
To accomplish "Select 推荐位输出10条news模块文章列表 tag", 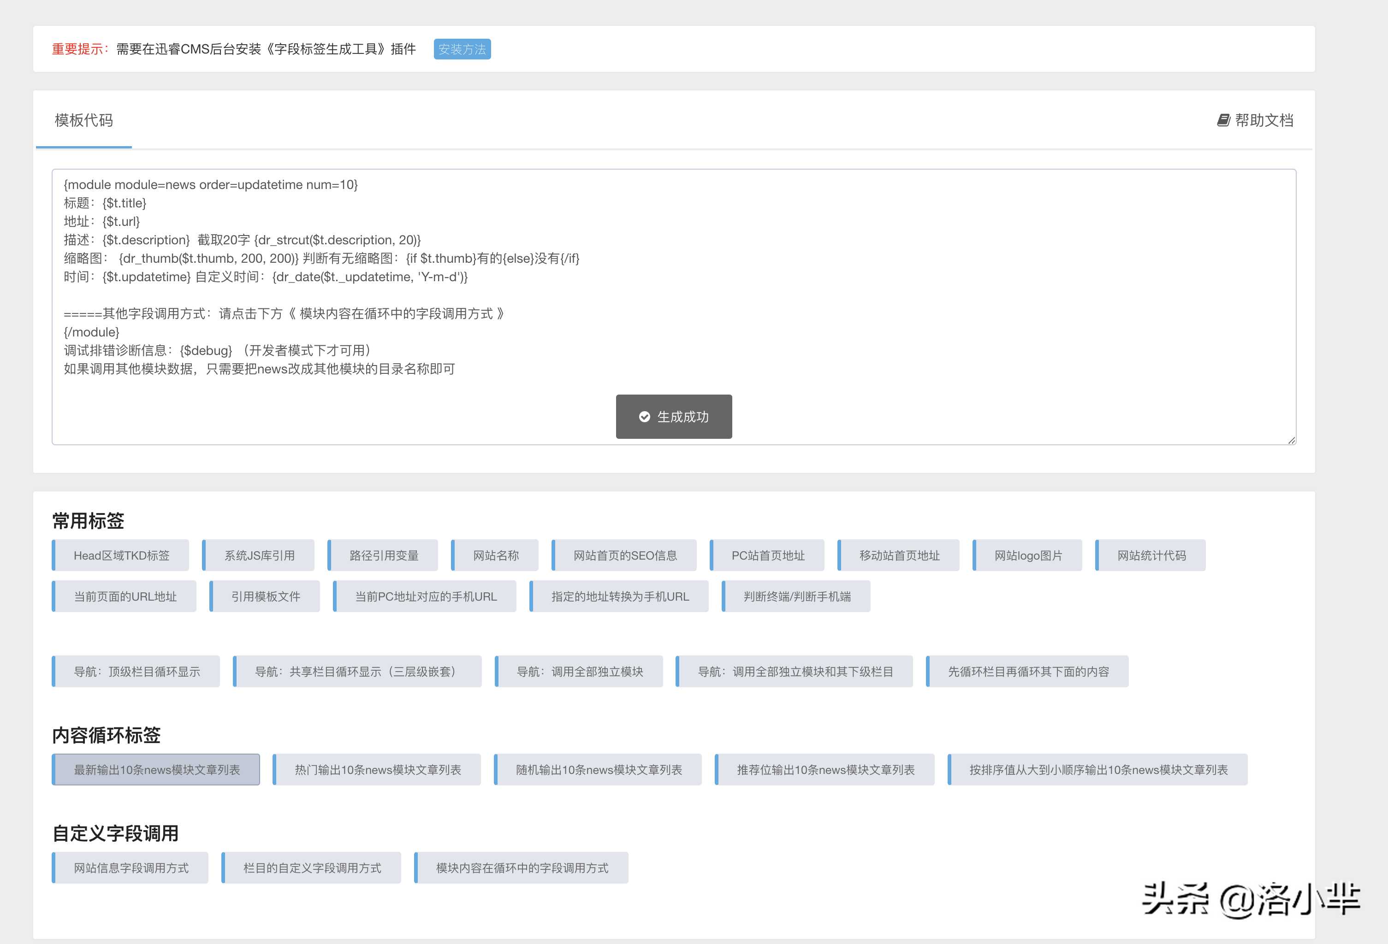I will (825, 769).
